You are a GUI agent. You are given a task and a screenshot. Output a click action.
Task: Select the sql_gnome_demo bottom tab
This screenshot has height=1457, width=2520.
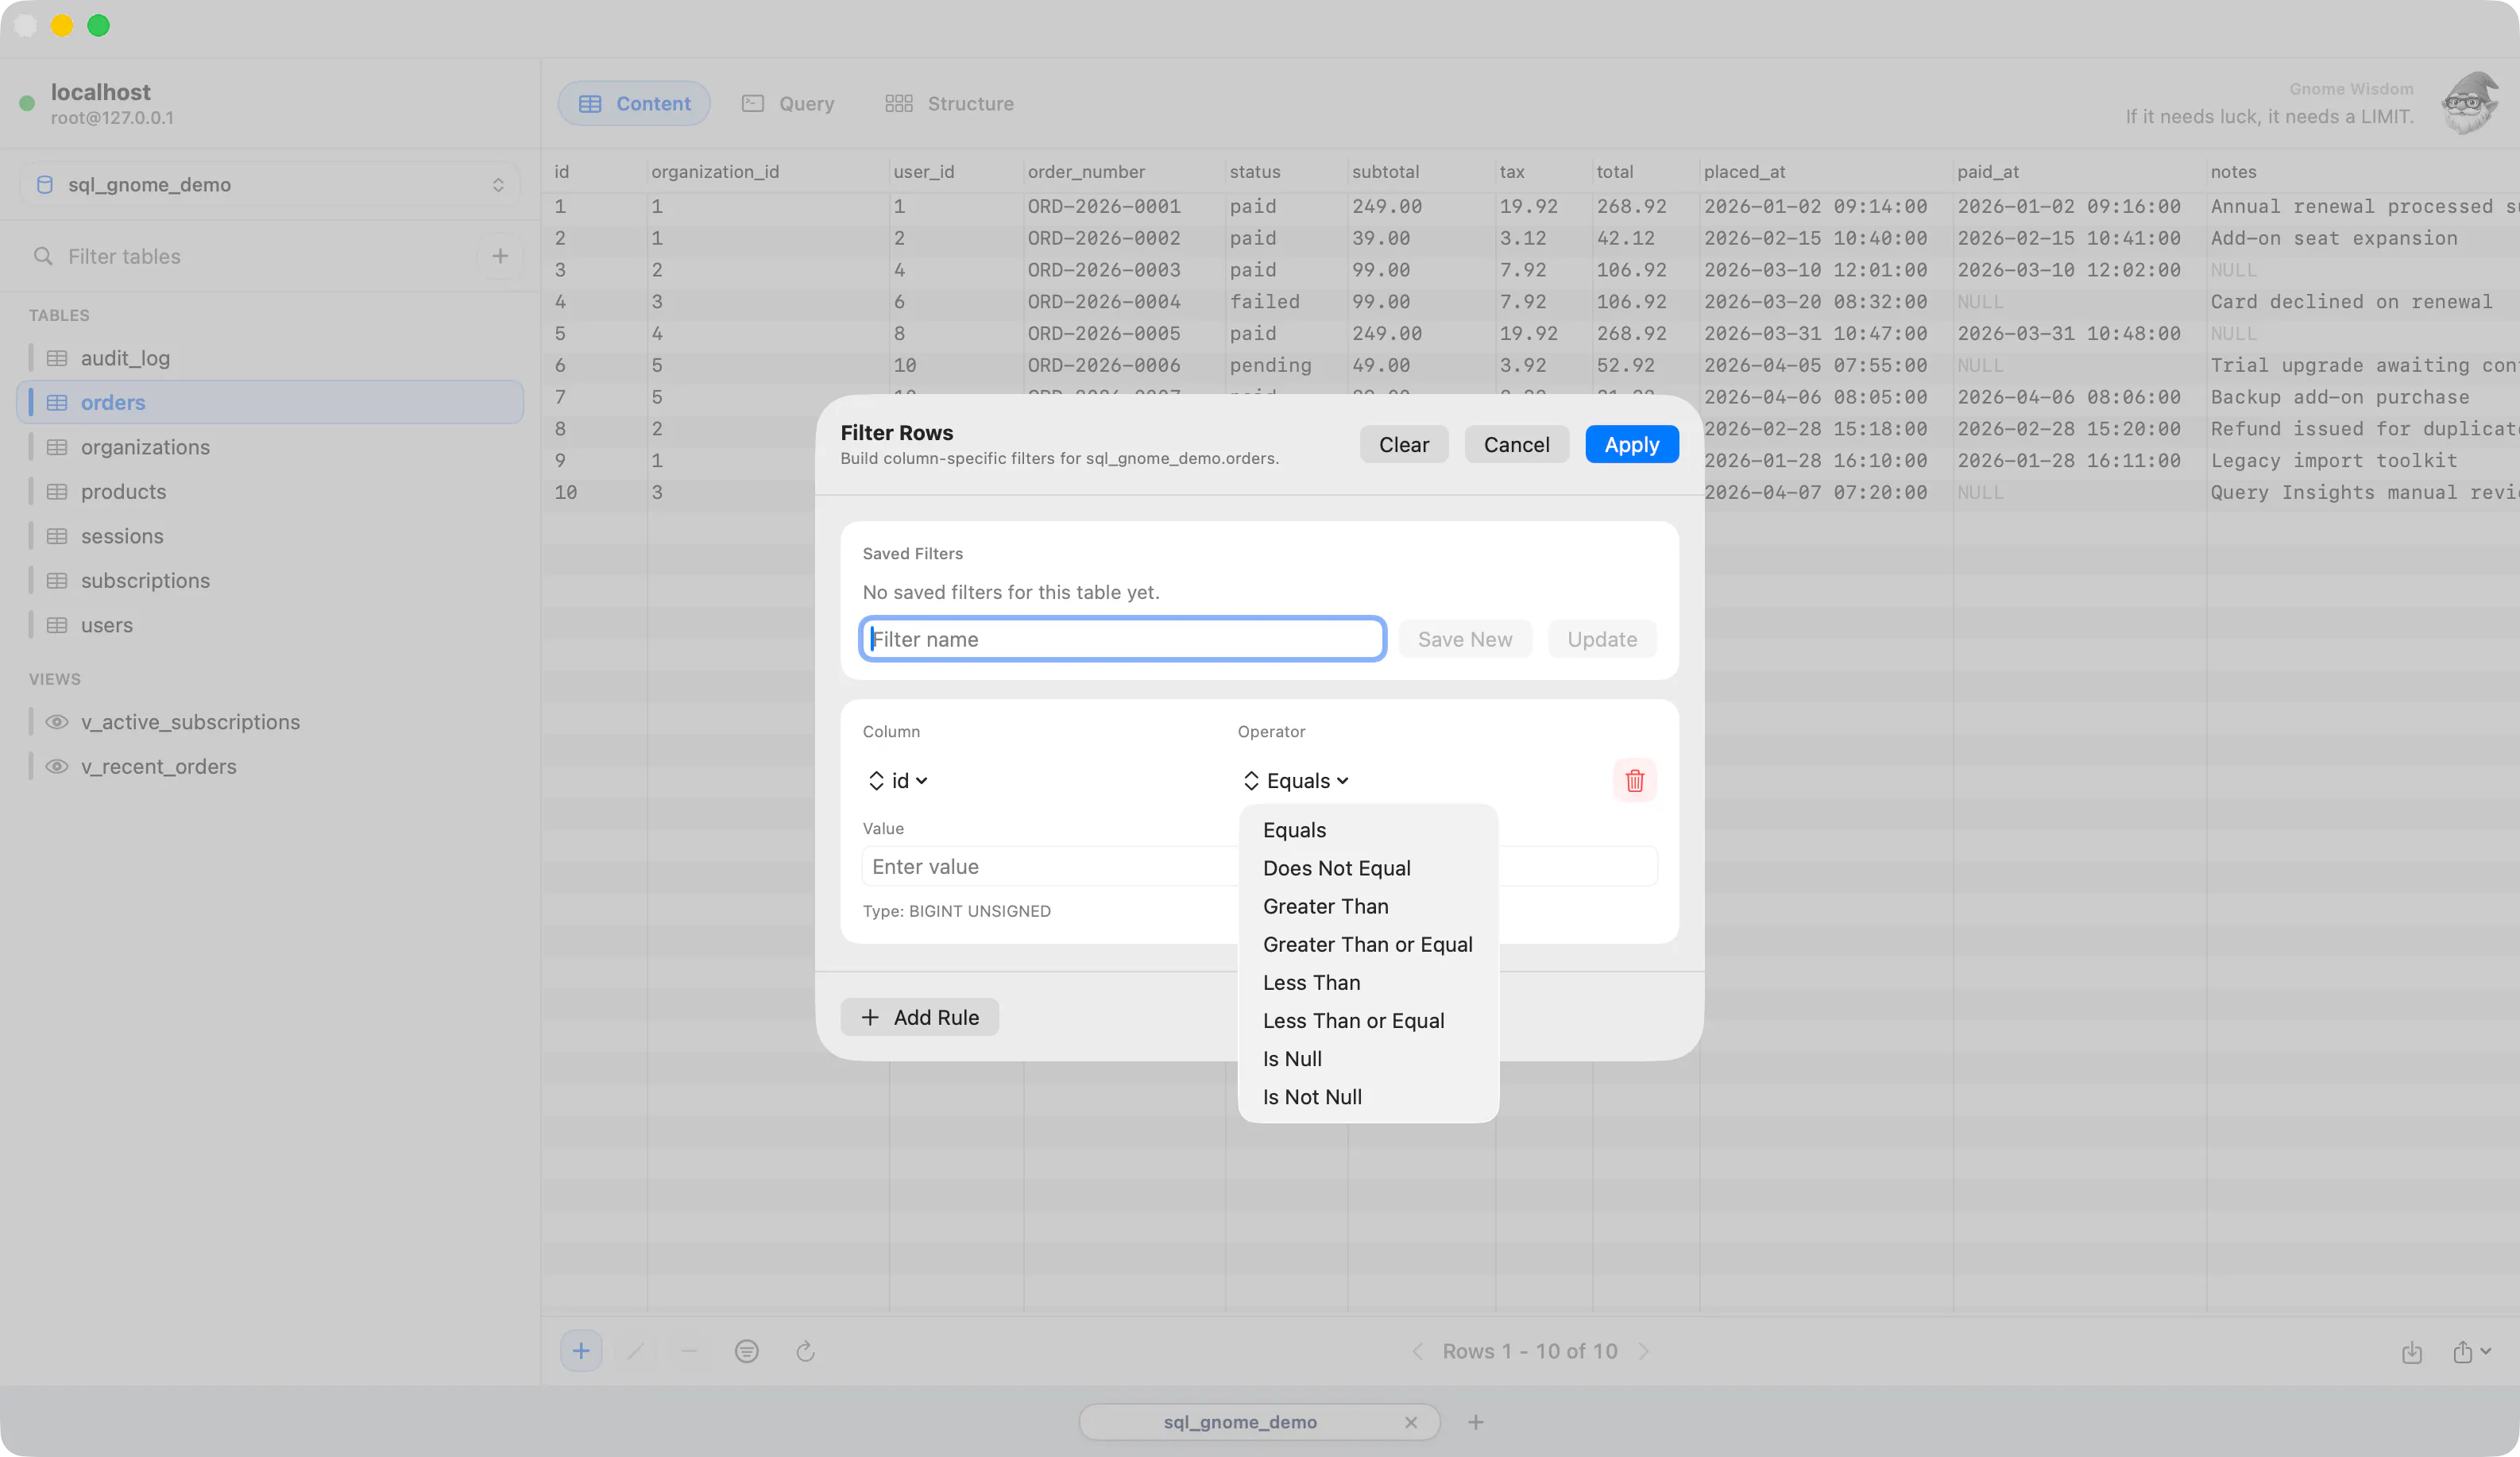1240,1422
